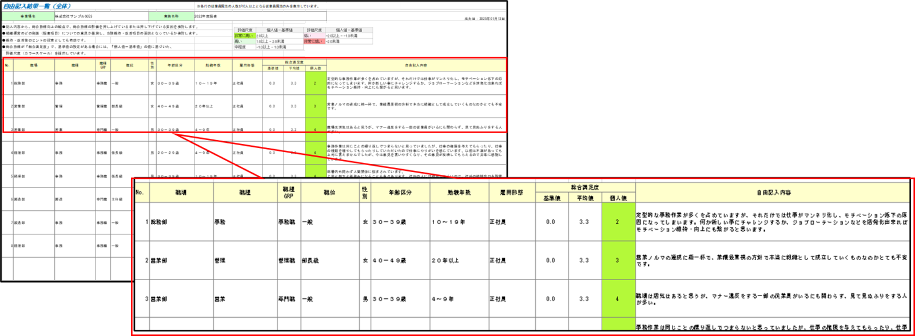This screenshot has width=915, height=336.
Task: Select 総合満足度 merged header in enlarged table
Action: (584, 187)
